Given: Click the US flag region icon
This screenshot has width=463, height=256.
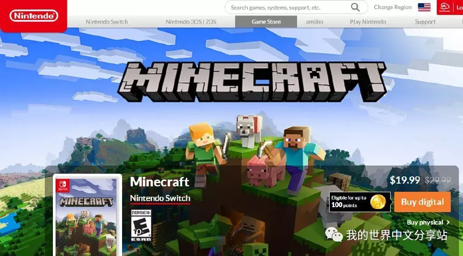Looking at the screenshot, I should 424,7.
